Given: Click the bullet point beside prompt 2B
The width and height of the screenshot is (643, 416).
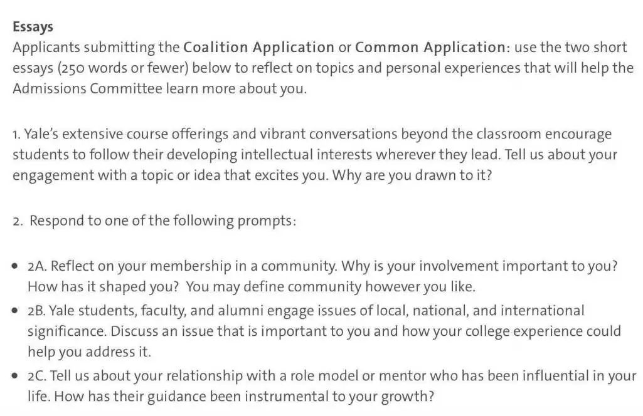Looking at the screenshot, I should [15, 310].
